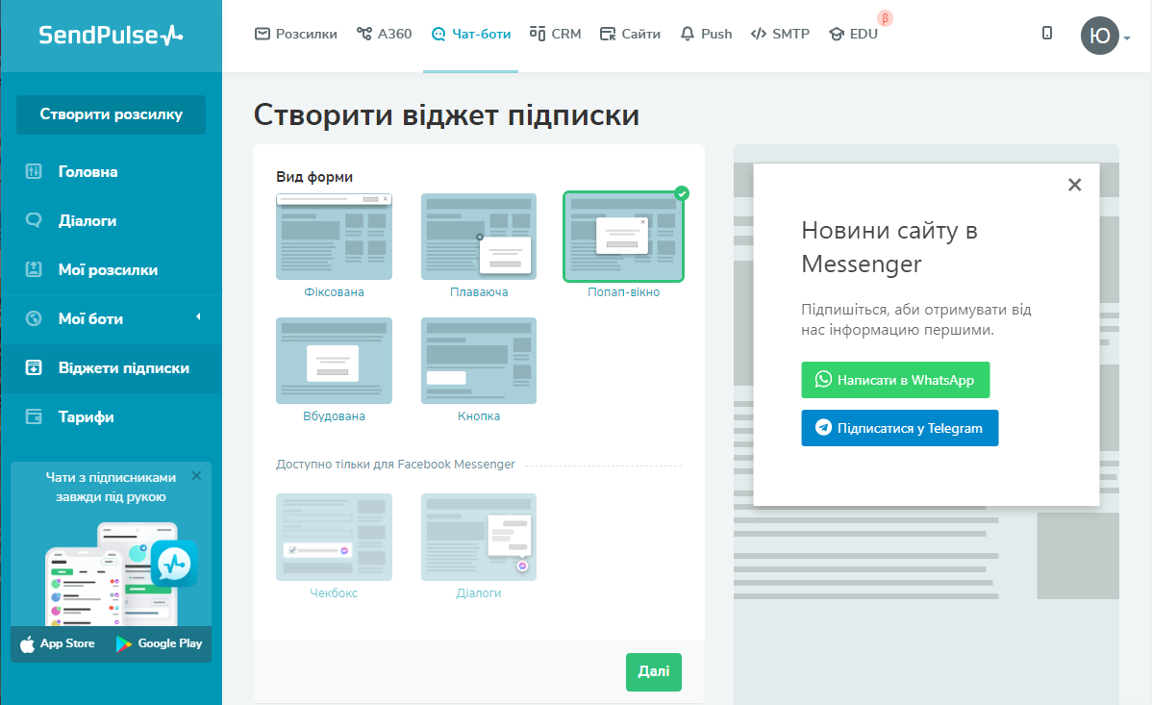This screenshot has height=705, width=1152.
Task: Open the App Store link
Action: 58,644
